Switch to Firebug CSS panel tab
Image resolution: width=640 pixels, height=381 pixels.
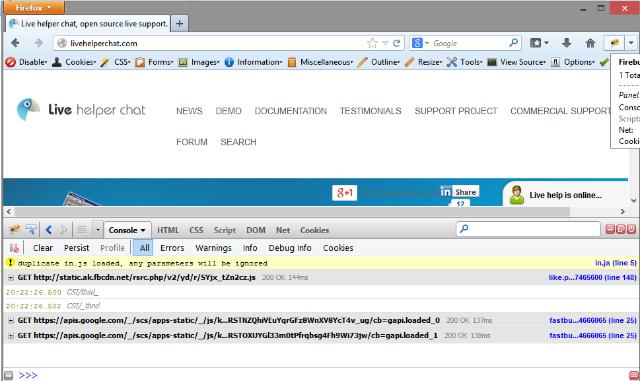[x=196, y=230]
